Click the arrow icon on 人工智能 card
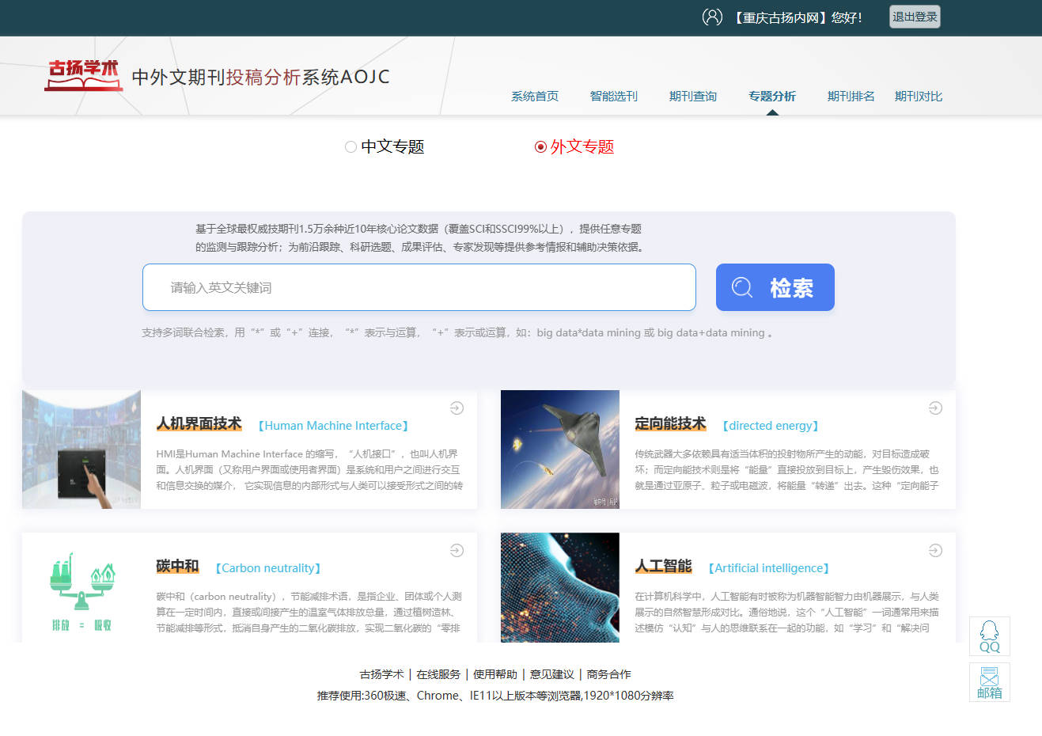Screen dimensions: 1042x736 pyautogui.click(x=935, y=551)
